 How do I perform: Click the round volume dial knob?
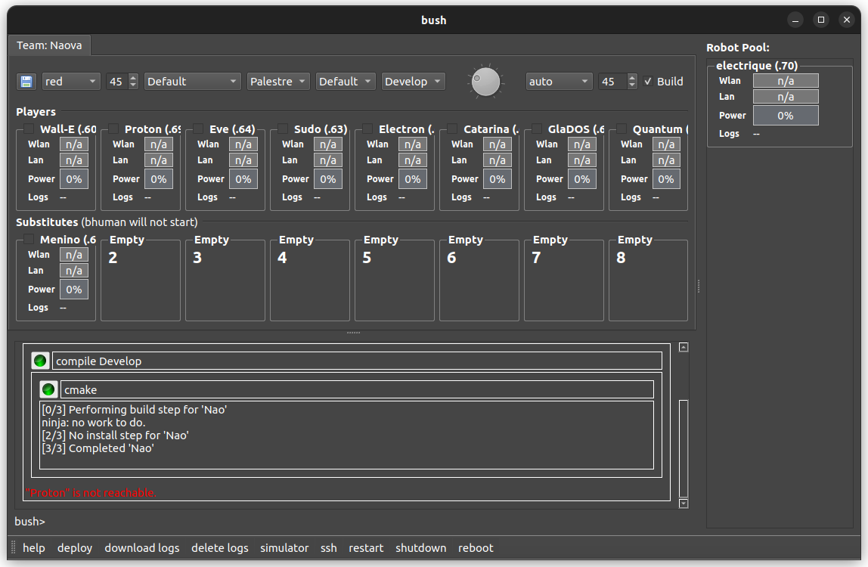485,82
